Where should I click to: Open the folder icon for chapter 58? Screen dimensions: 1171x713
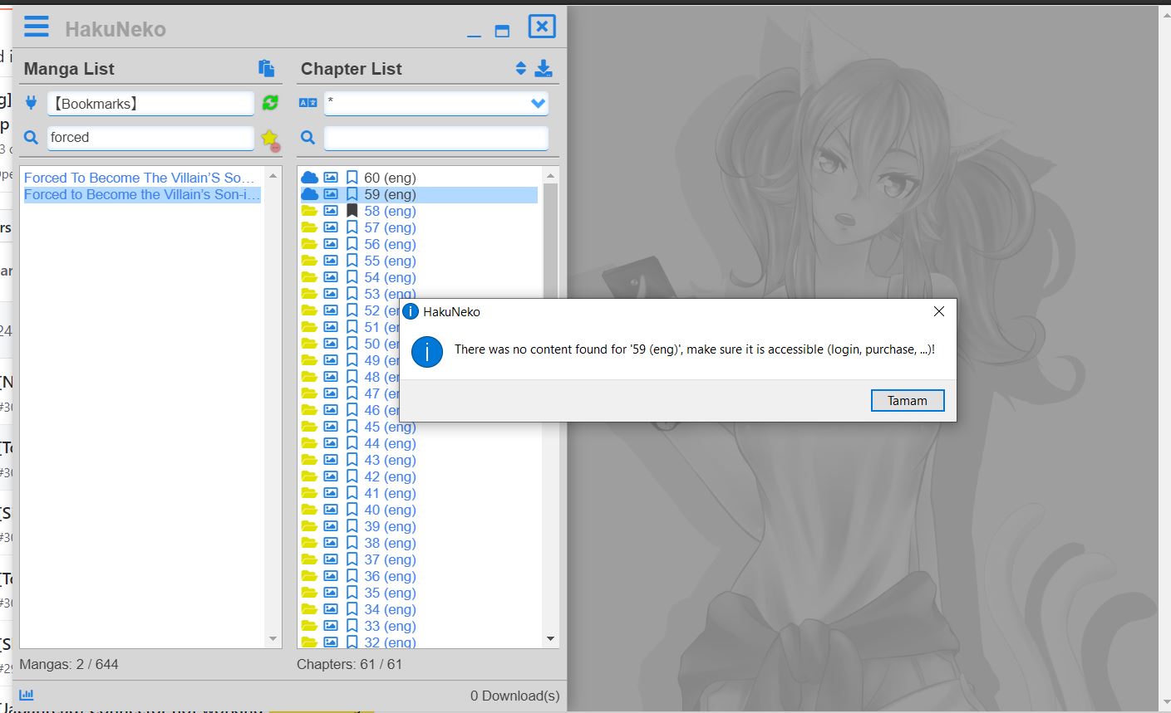tap(309, 211)
